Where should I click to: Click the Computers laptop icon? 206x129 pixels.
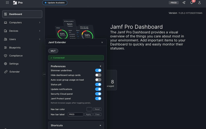click(x=5, y=22)
